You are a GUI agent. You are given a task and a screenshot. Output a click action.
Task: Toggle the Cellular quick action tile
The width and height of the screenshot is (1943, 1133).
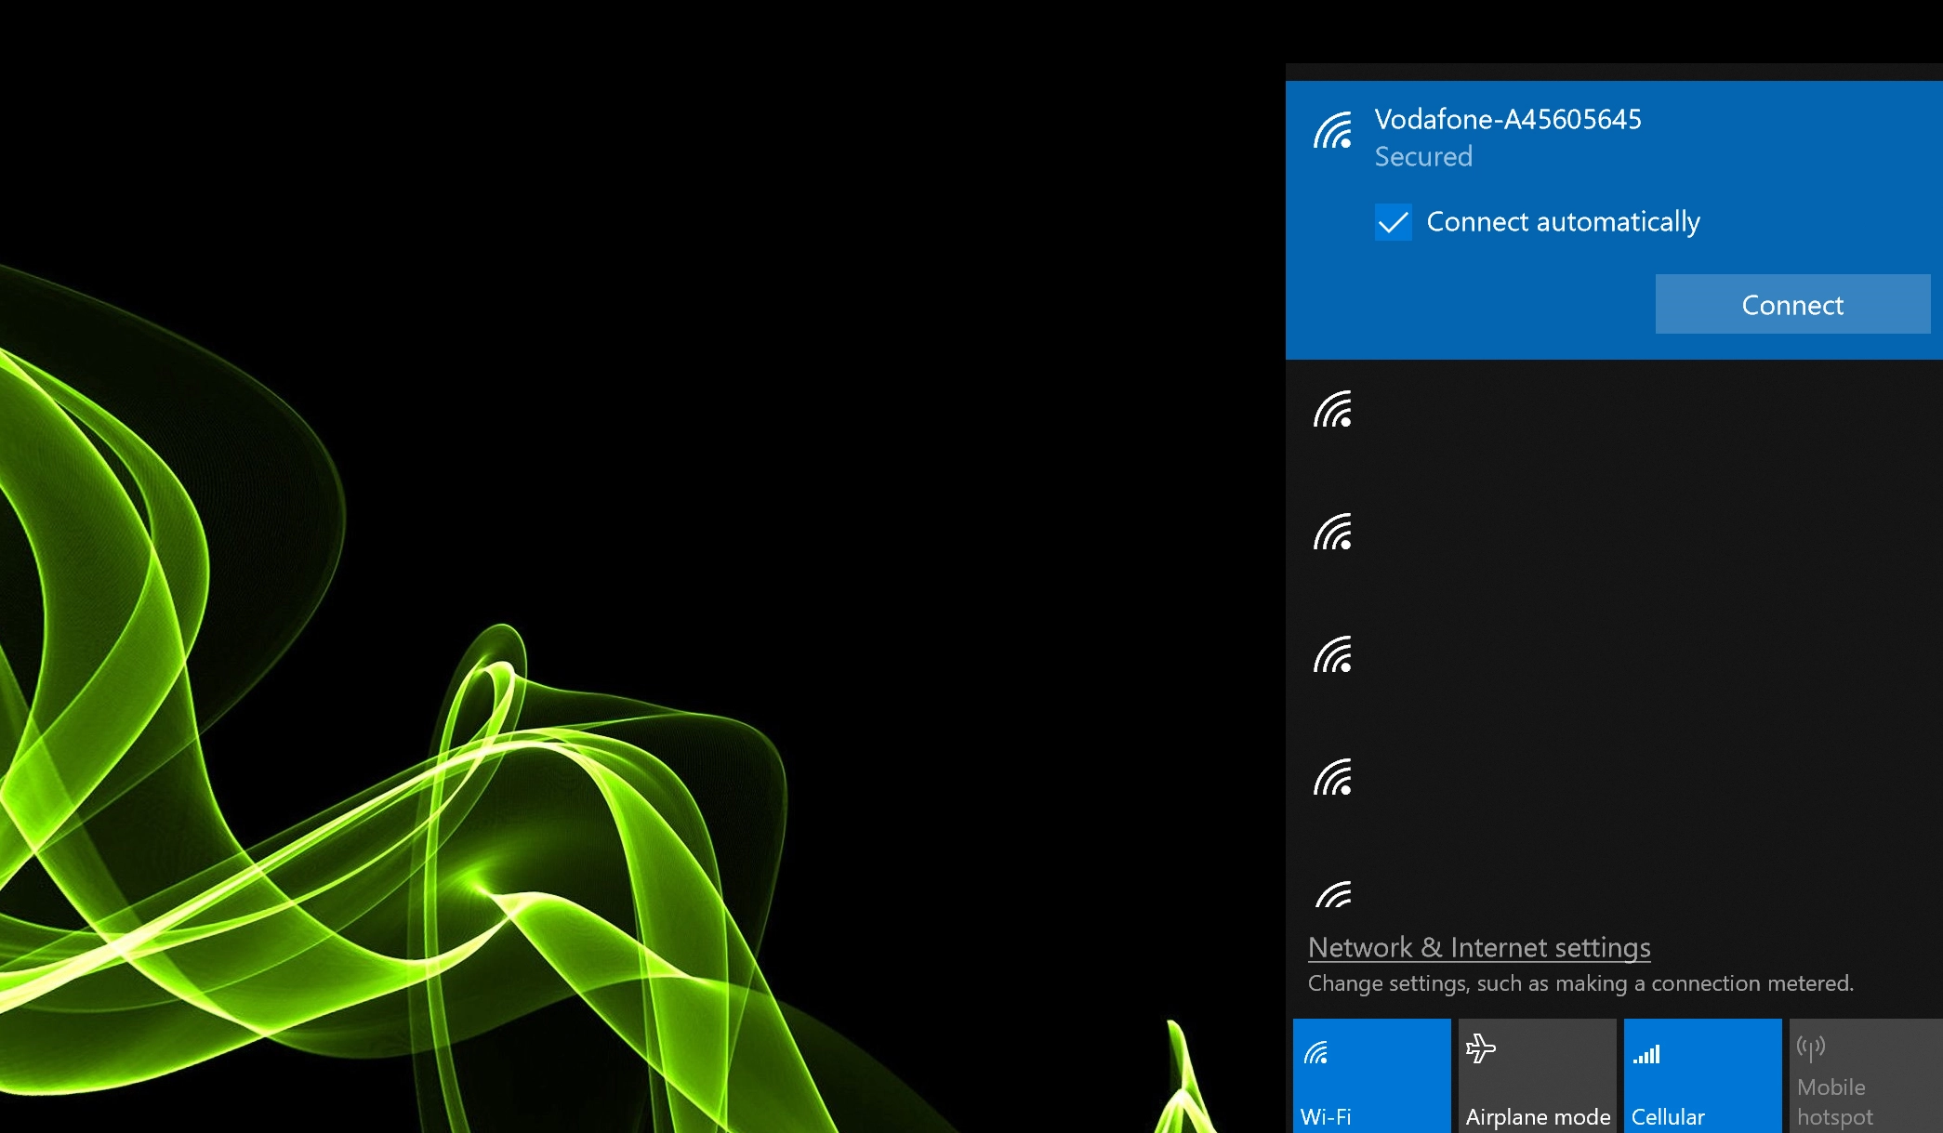tap(1702, 1076)
